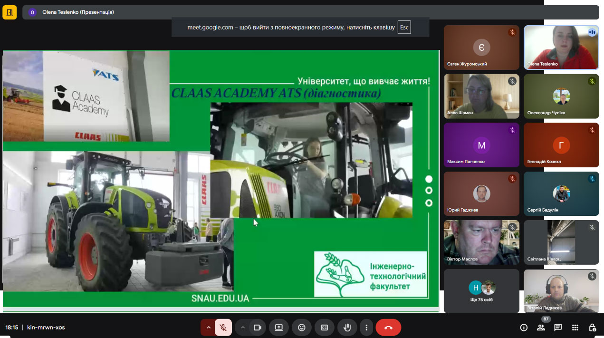The image size is (604, 338).
Task: Open the three-dot more options menu
Action: click(x=366, y=328)
